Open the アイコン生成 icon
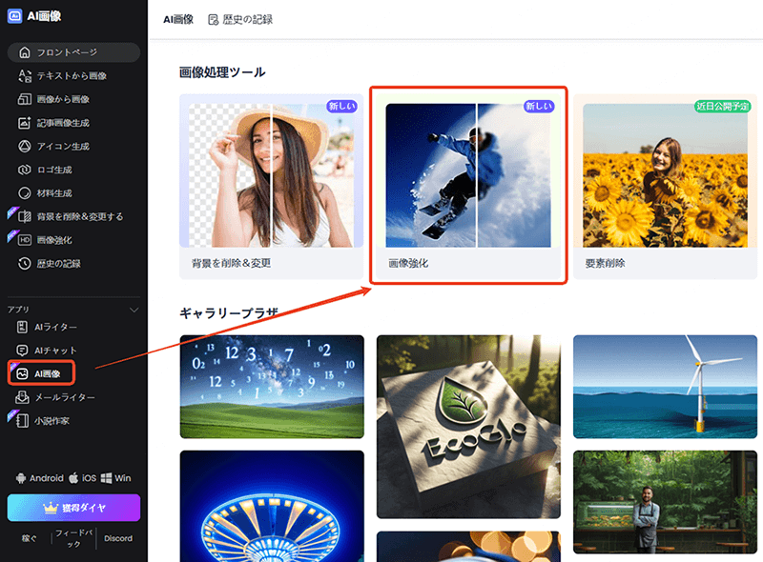This screenshot has width=763, height=562. [x=25, y=146]
